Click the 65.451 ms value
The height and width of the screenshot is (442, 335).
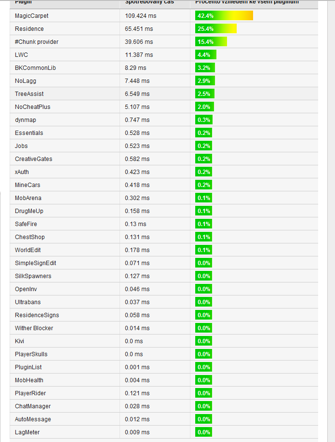pyautogui.click(x=139, y=29)
